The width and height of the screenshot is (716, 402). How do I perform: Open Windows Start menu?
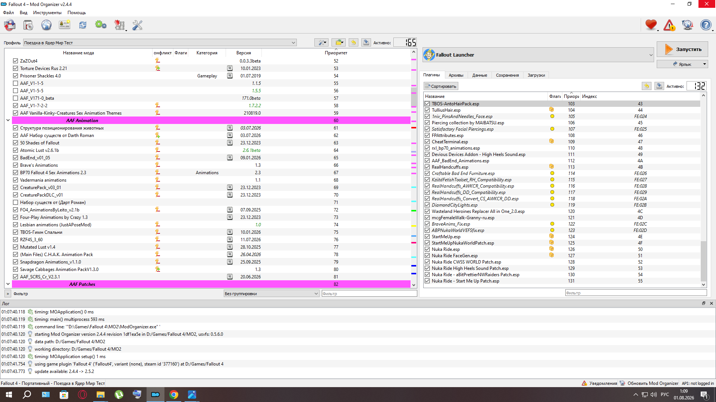tap(9, 395)
